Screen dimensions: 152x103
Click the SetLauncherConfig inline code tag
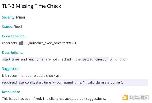[x=97, y=59]
